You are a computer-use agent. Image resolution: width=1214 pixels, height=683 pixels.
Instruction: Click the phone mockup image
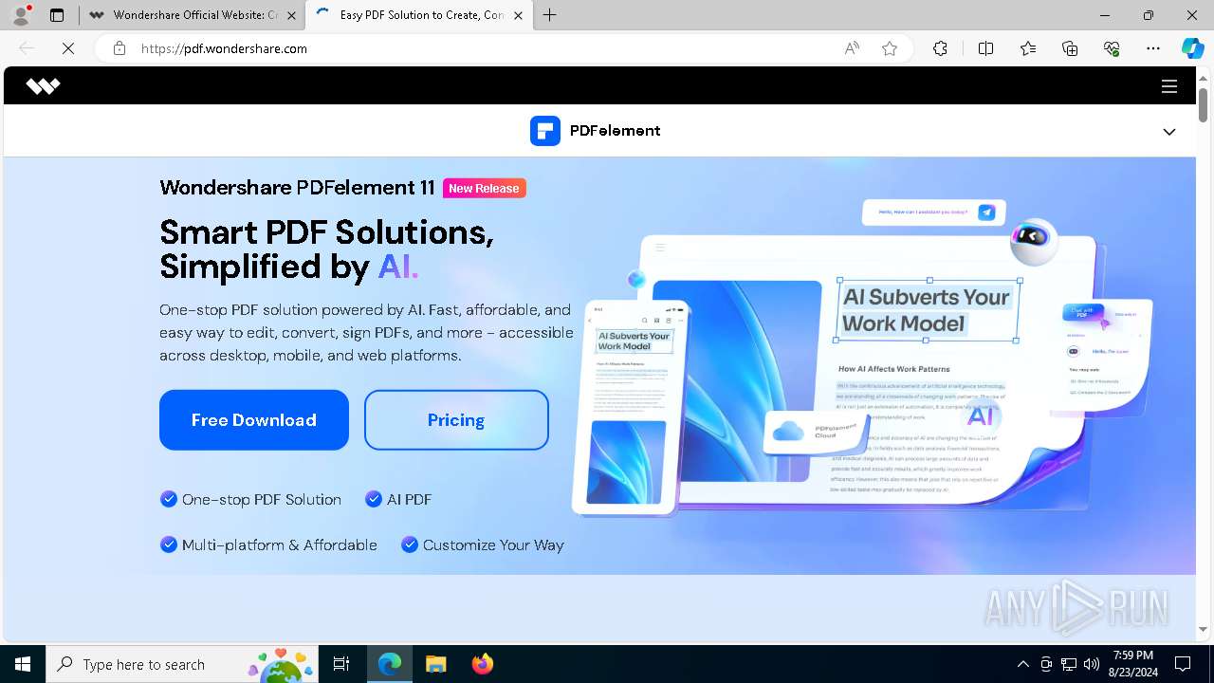click(629, 408)
